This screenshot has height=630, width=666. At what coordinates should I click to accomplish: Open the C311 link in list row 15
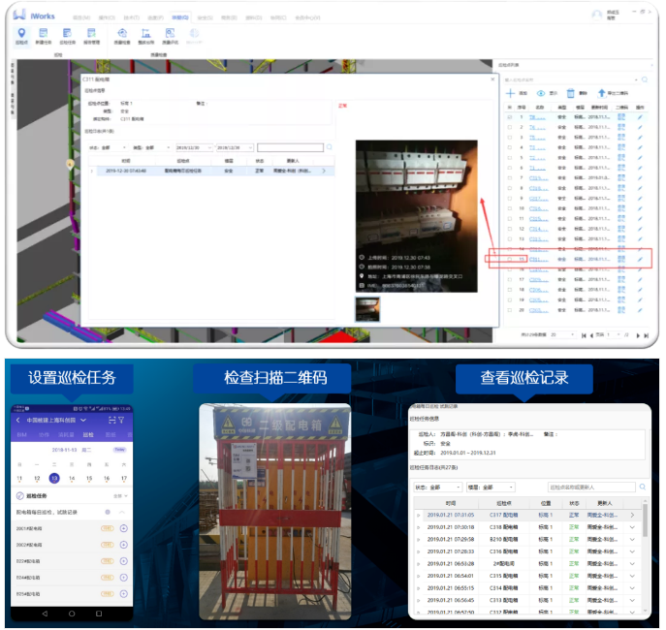point(539,260)
